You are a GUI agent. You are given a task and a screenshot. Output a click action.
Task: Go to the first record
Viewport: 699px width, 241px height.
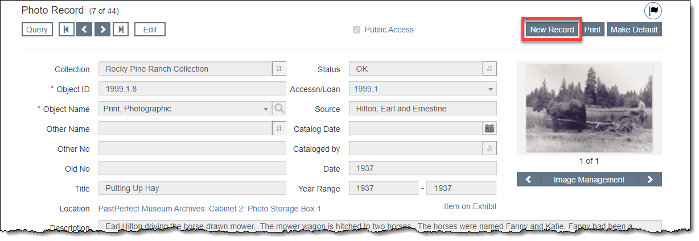pos(67,30)
